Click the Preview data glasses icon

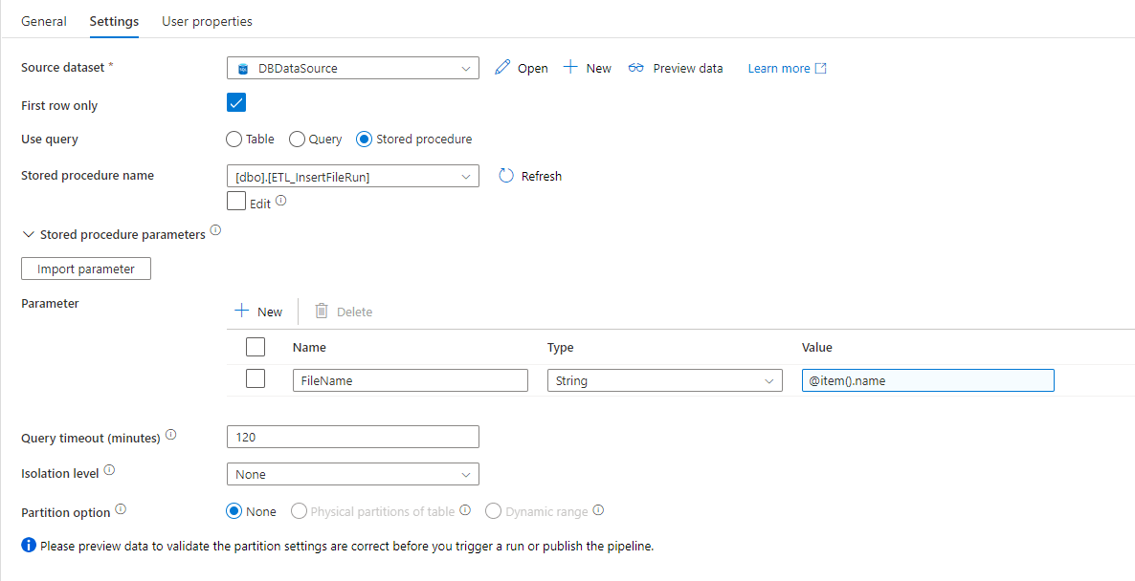636,68
